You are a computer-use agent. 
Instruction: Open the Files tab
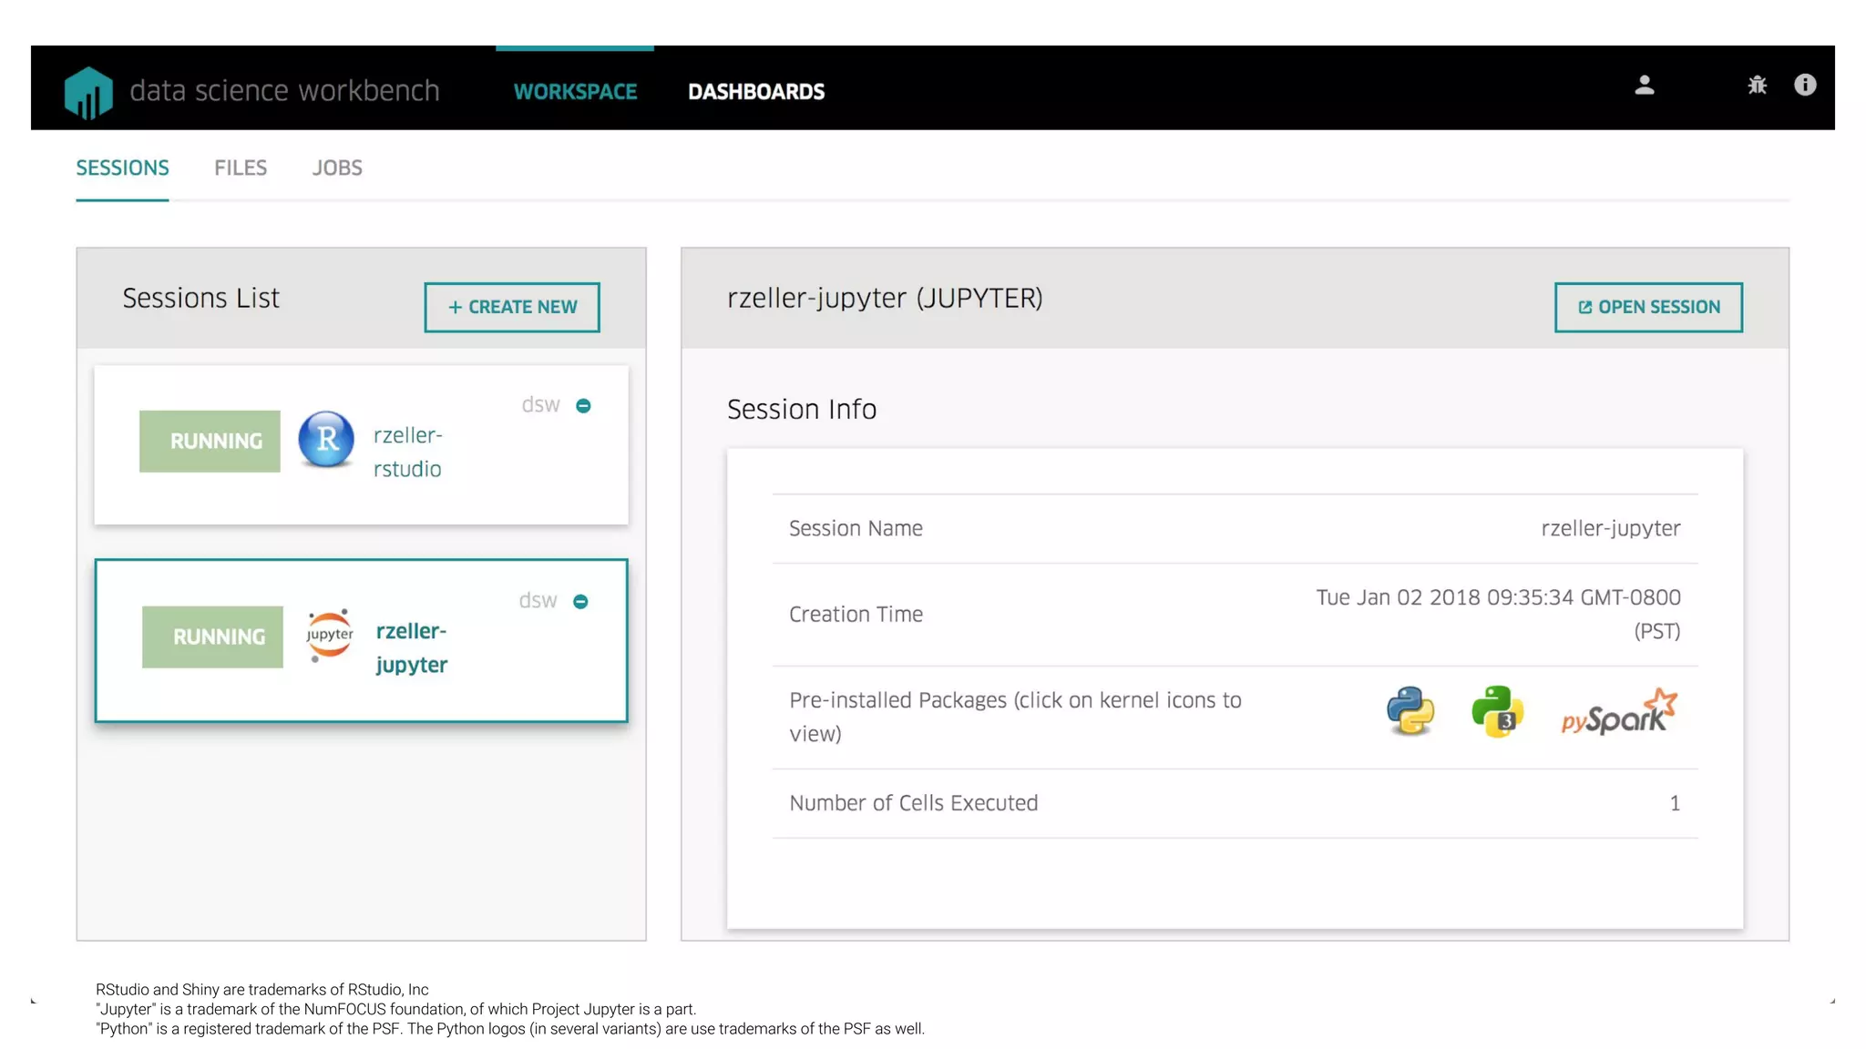241,168
